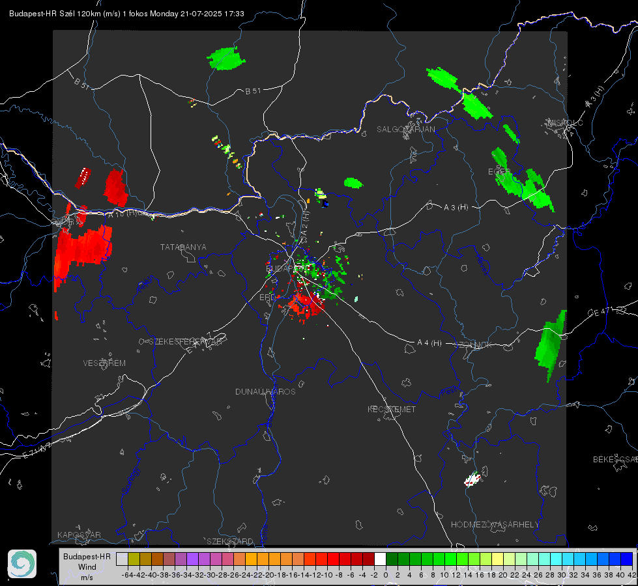Click the MISKOLC city label

(565, 122)
